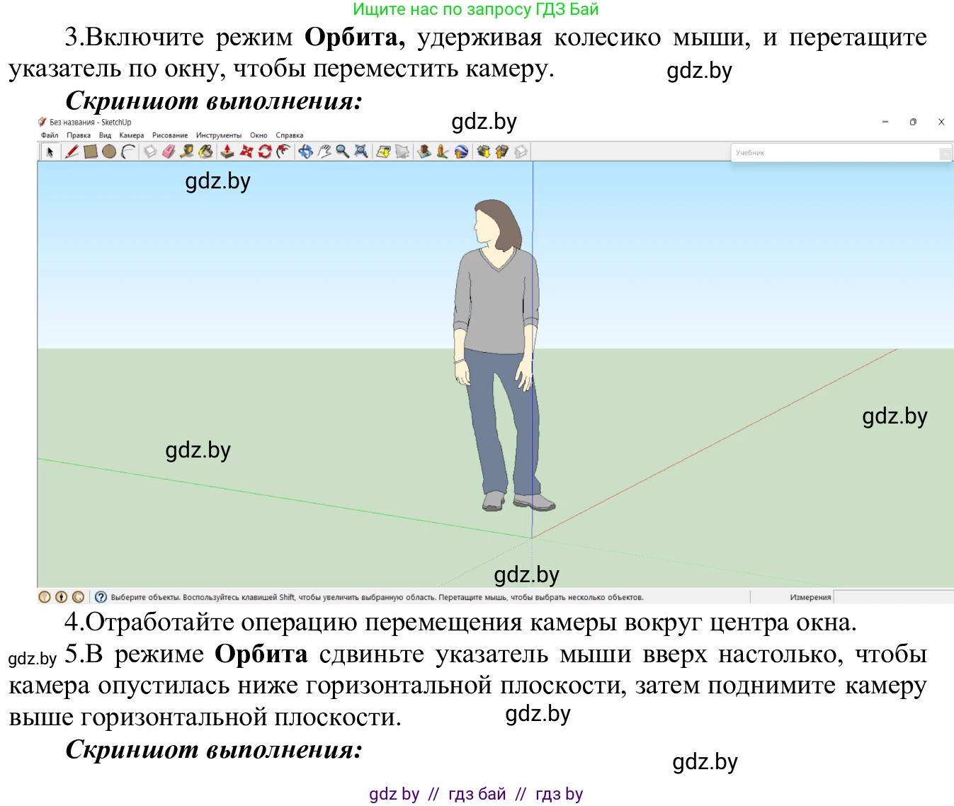Open the Рисование menu

[x=170, y=135]
